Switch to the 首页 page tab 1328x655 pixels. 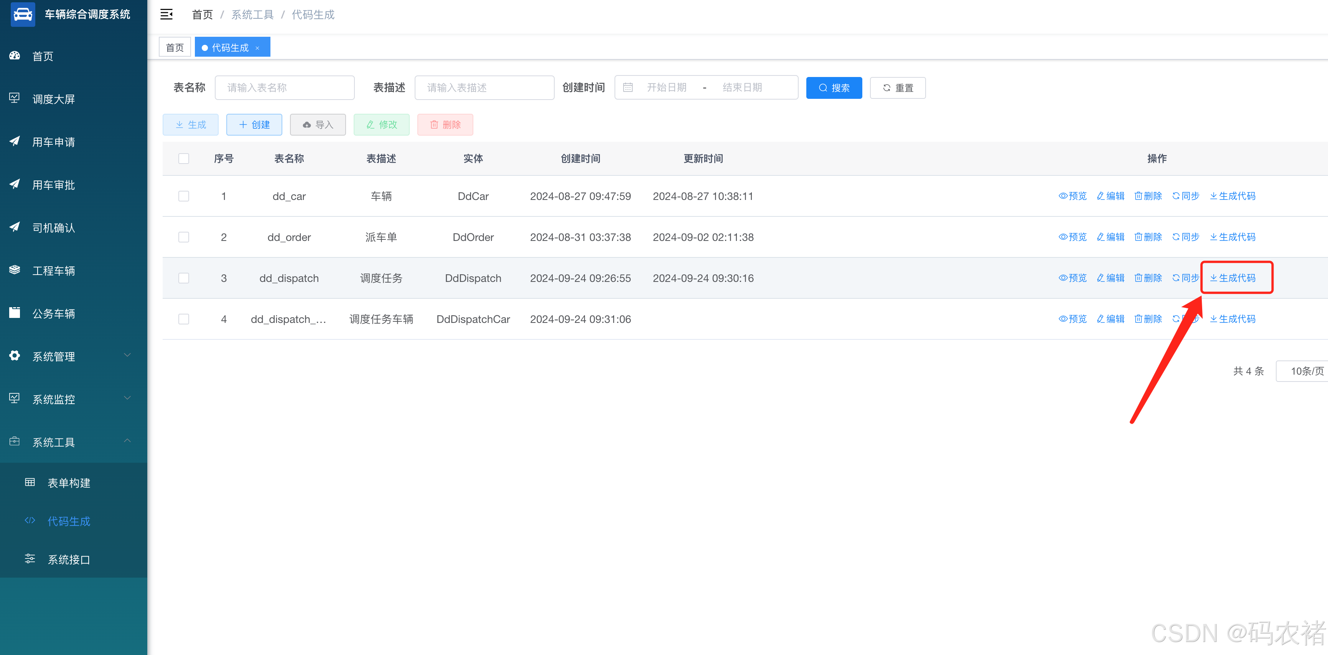175,47
